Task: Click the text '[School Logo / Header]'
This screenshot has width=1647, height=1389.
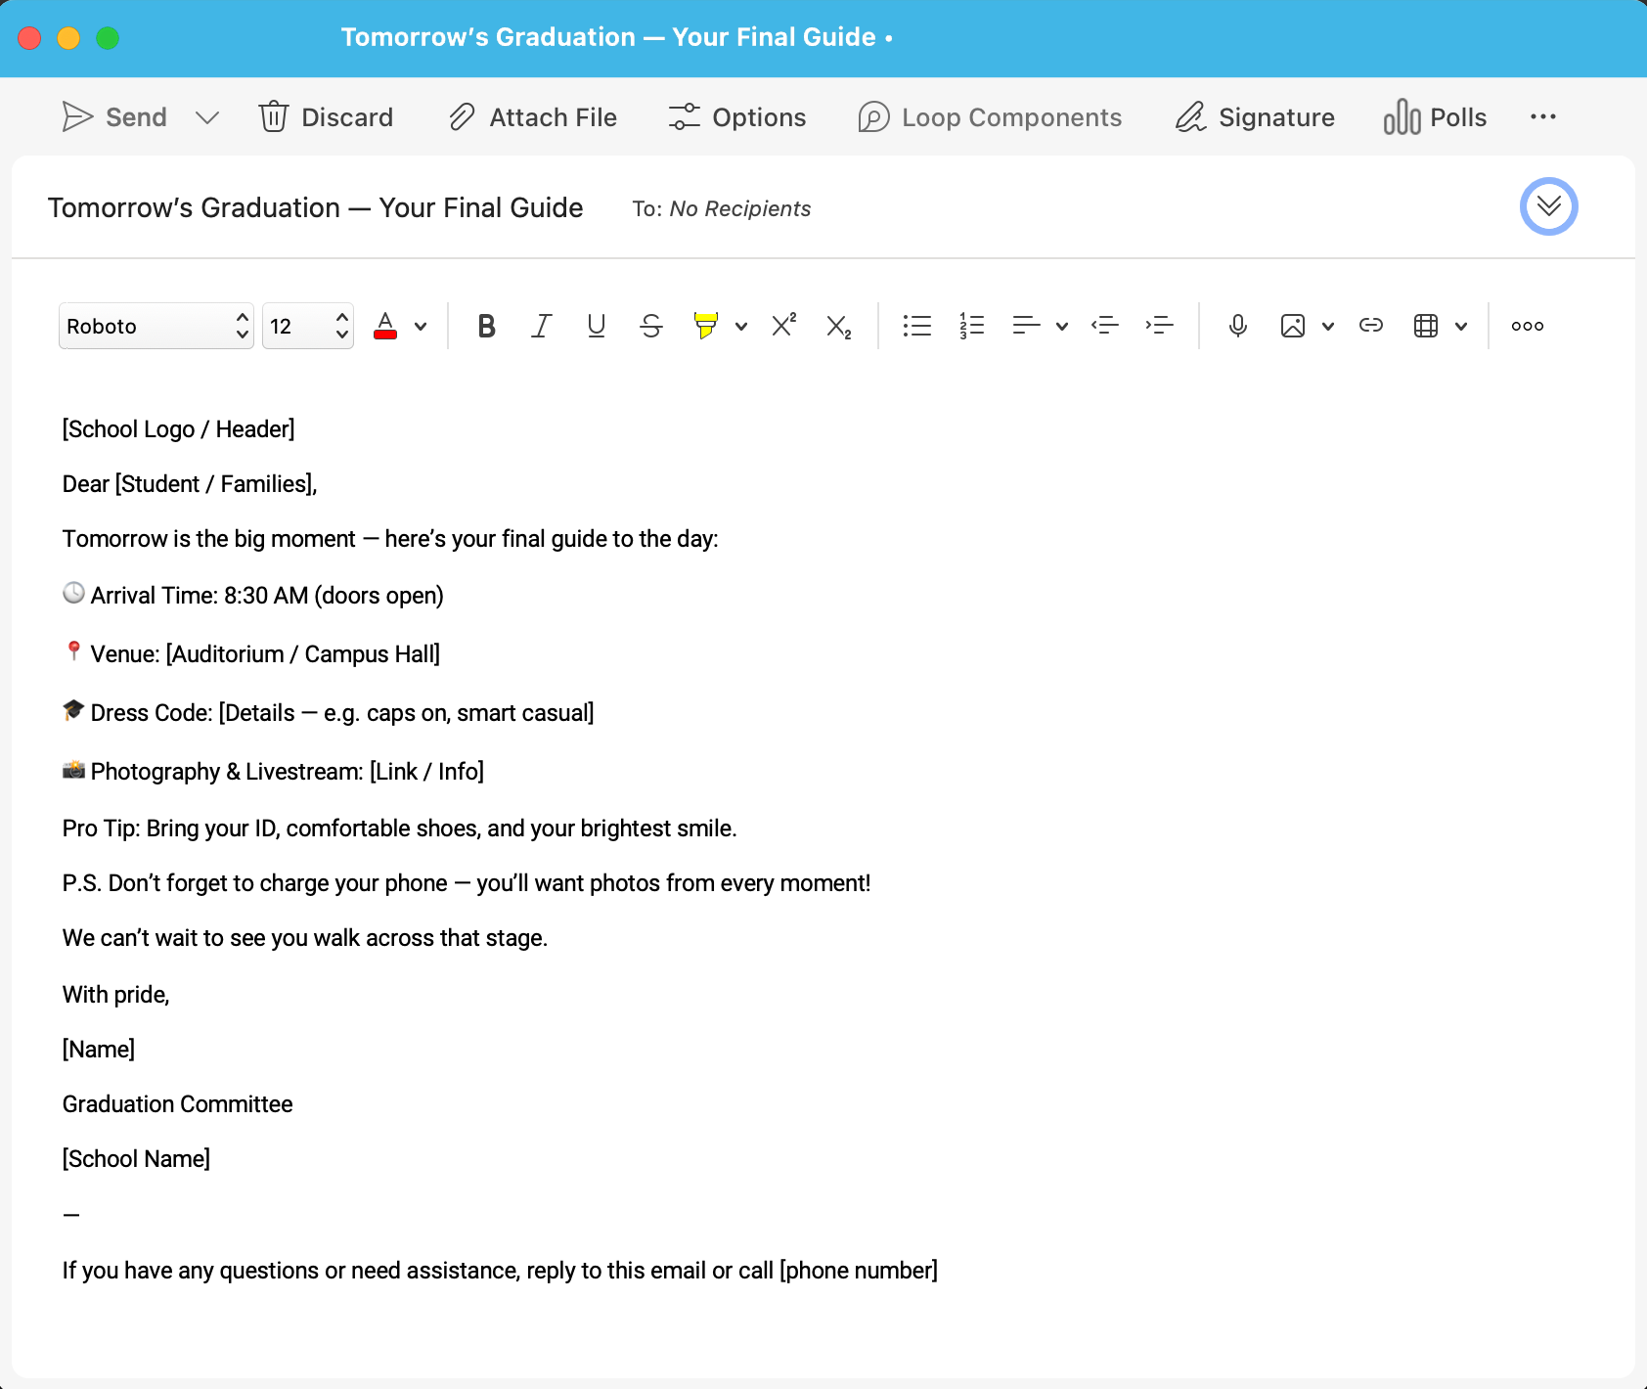Action: pyautogui.click(x=179, y=429)
